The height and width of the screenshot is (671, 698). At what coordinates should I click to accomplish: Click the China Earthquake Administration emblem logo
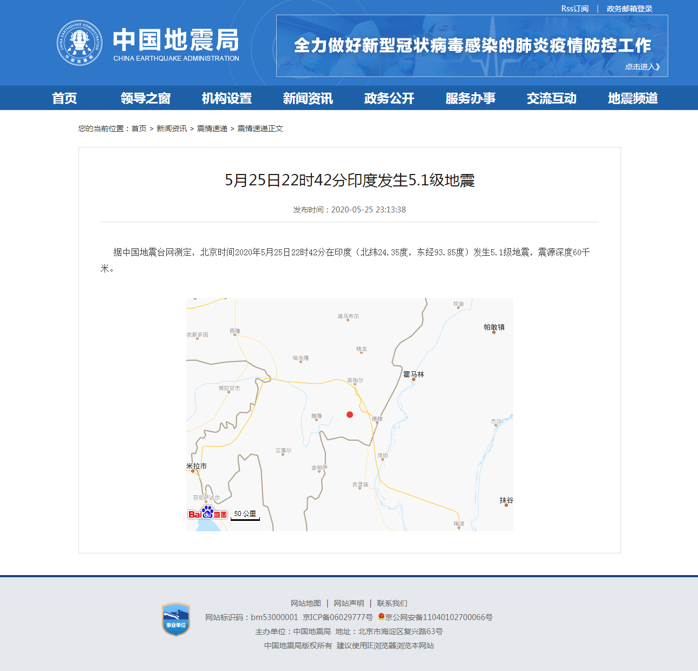point(80,43)
